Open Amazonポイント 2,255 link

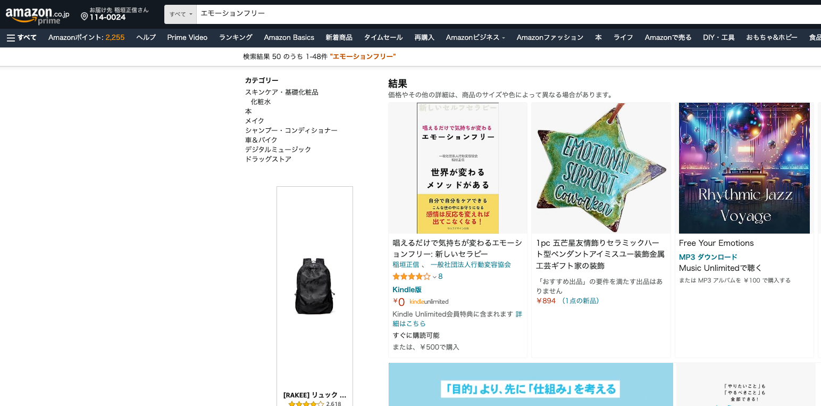[86, 37]
